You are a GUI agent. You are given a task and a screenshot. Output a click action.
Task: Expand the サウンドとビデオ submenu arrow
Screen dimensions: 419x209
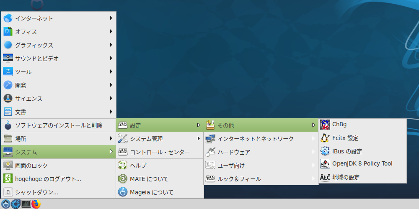pos(111,58)
